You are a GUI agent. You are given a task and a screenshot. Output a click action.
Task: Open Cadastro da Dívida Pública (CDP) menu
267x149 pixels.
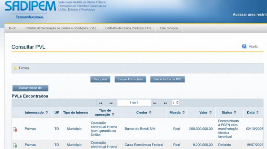pos(128,28)
